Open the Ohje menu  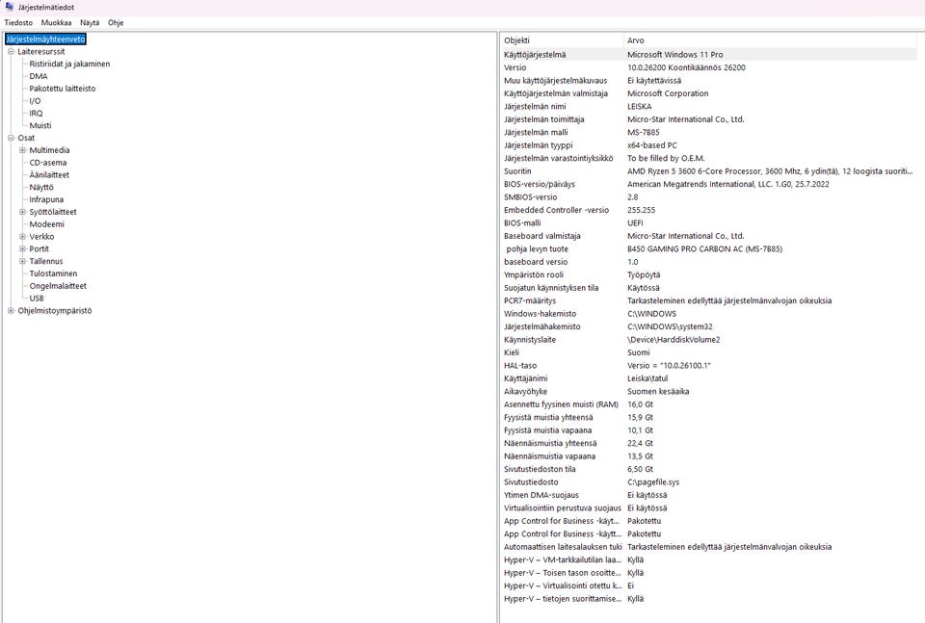pyautogui.click(x=116, y=22)
